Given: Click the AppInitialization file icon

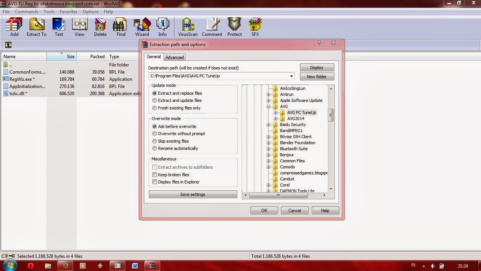Looking at the screenshot, I should click(x=6, y=86).
